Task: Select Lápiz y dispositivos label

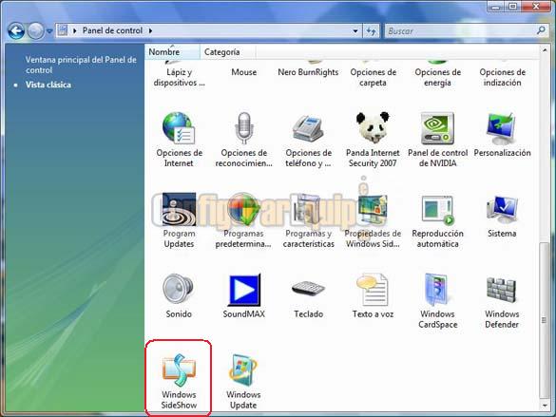Action: pyautogui.click(x=179, y=77)
